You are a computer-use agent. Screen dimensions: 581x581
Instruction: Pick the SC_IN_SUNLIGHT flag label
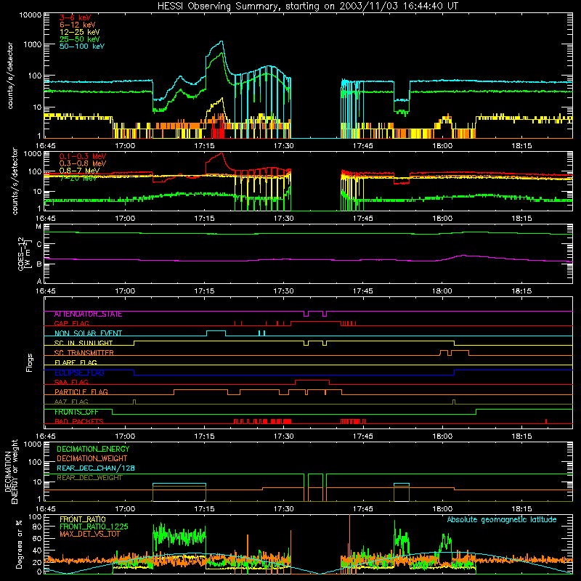click(84, 343)
